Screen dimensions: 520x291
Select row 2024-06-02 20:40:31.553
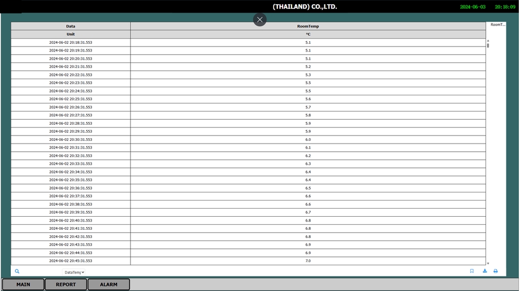pyautogui.click(x=249, y=221)
